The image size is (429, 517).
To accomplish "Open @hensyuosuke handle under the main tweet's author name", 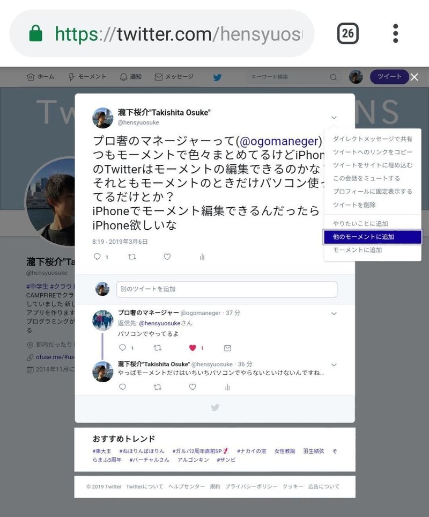I will [138, 122].
